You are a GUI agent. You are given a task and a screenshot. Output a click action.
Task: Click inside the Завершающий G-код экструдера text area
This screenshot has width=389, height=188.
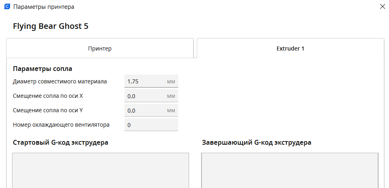click(290, 170)
